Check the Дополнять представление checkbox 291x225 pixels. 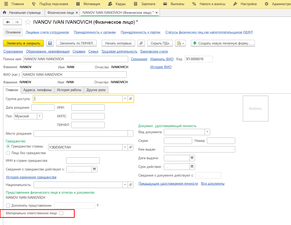click(x=8, y=205)
